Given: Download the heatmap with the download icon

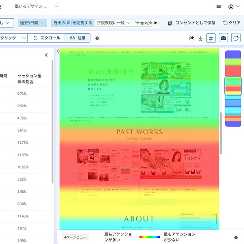Looking at the screenshot, I should click(200, 38).
